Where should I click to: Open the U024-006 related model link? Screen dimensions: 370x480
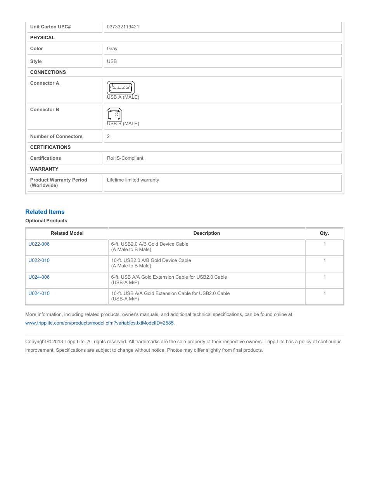tap(39, 277)
